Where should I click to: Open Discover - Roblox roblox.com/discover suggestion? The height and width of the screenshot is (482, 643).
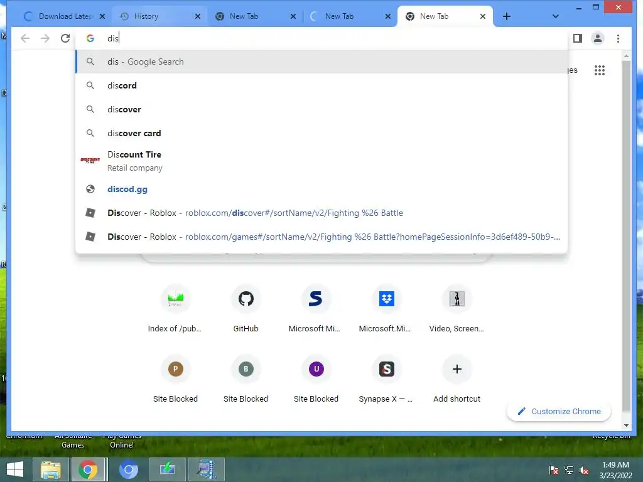(x=322, y=213)
